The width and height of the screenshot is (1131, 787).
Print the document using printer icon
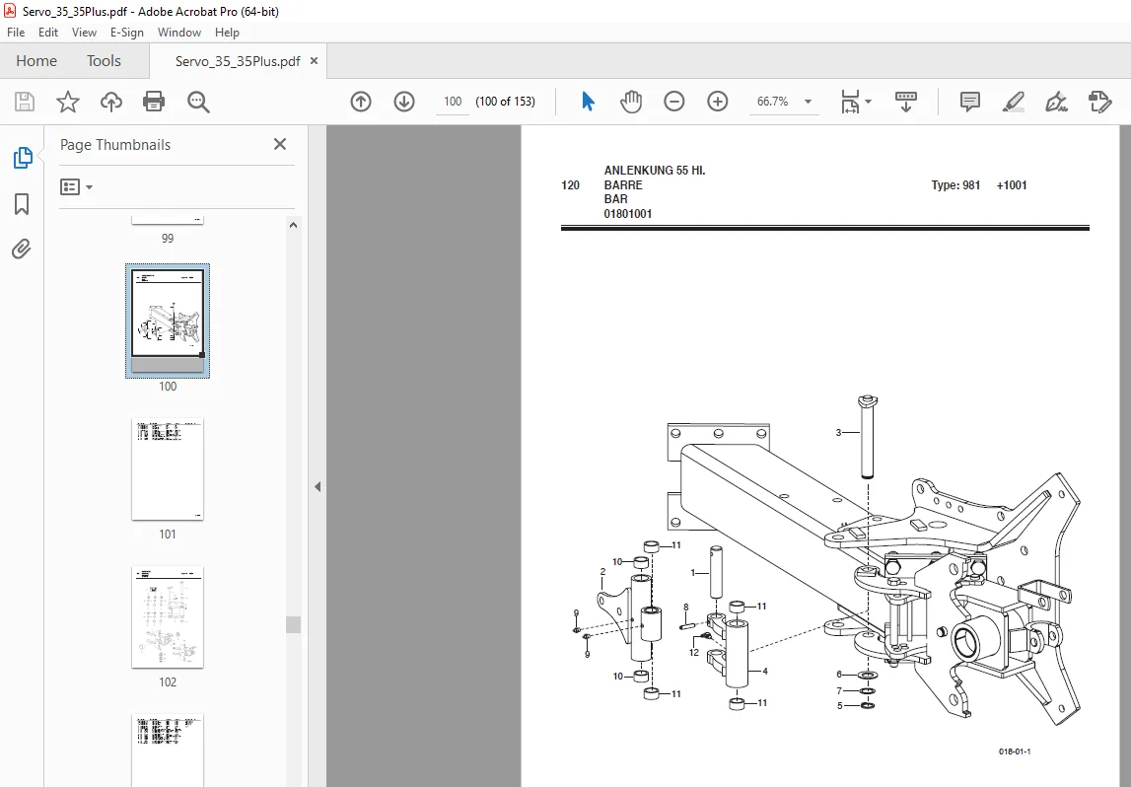click(154, 102)
